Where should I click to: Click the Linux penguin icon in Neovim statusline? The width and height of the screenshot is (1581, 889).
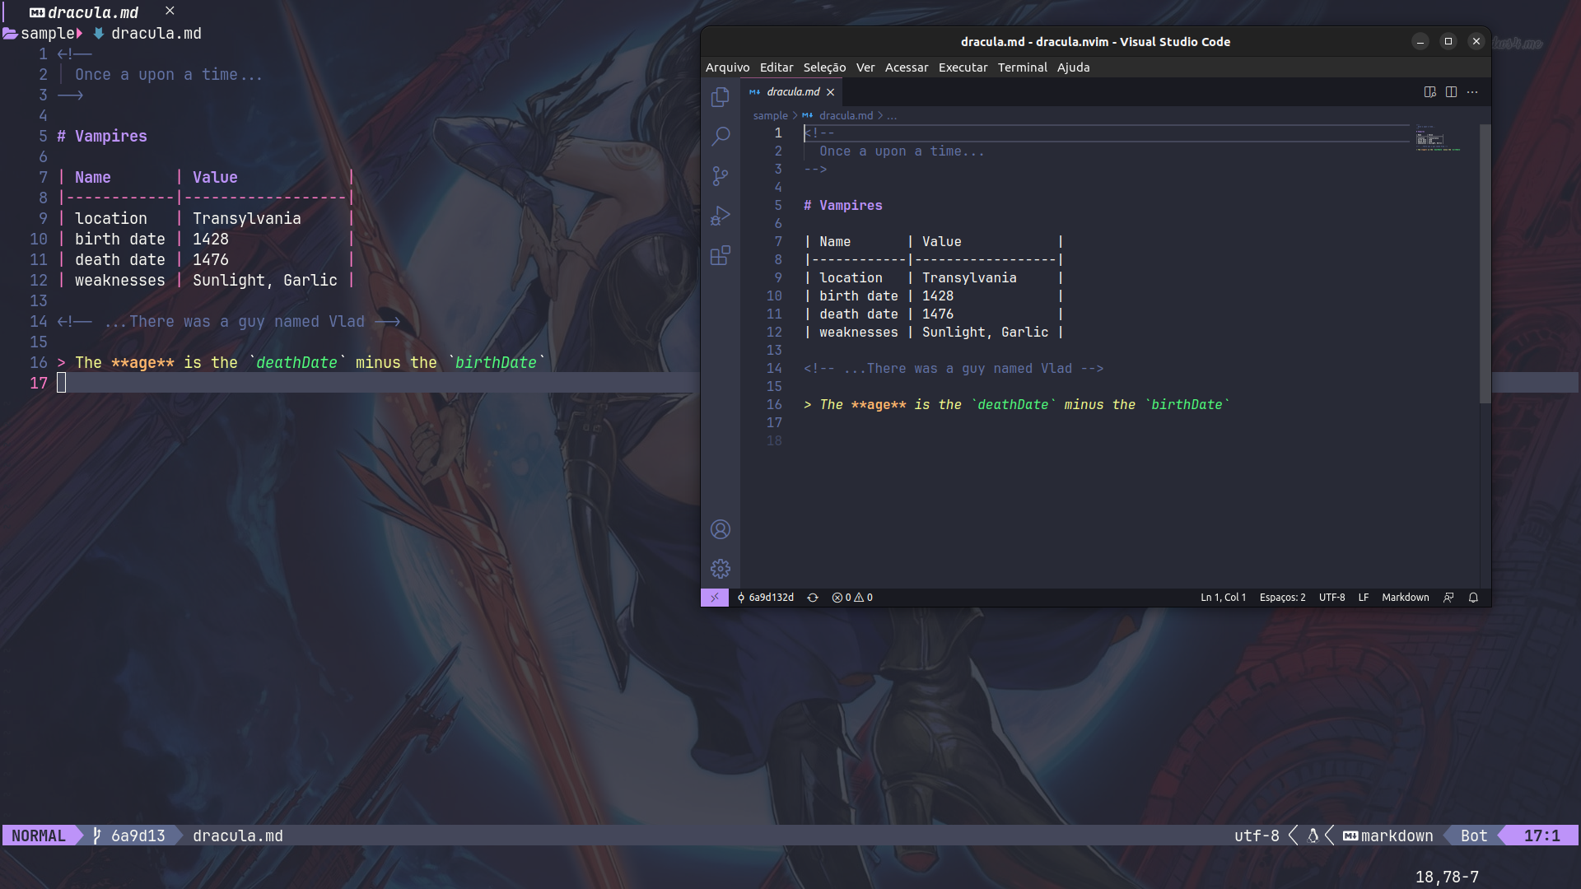pos(1313,836)
